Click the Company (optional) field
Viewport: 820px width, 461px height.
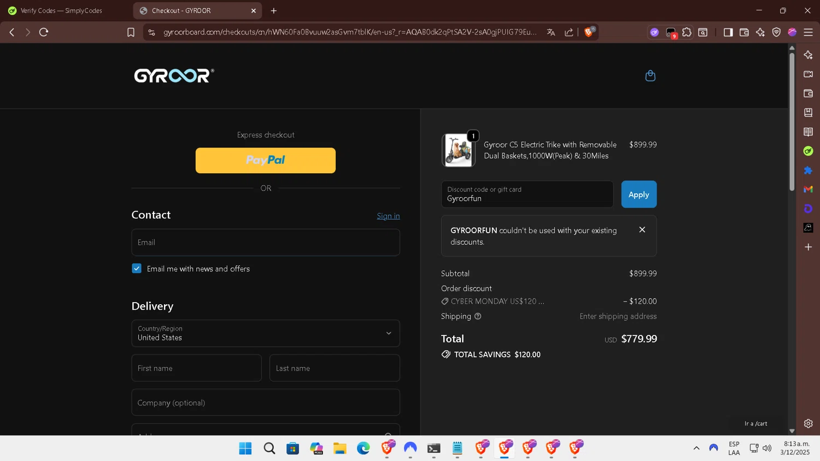click(266, 403)
